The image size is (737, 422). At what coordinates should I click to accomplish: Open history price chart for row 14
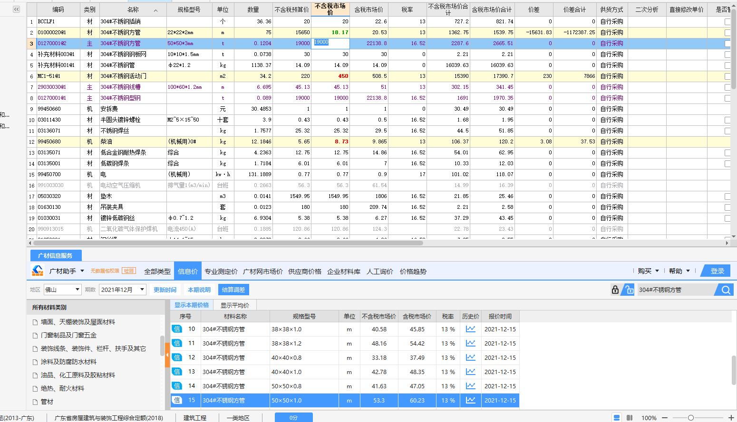tap(470, 386)
